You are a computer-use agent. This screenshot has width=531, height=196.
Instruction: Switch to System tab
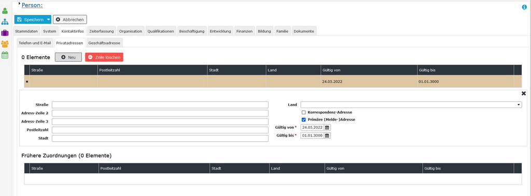pyautogui.click(x=49, y=32)
